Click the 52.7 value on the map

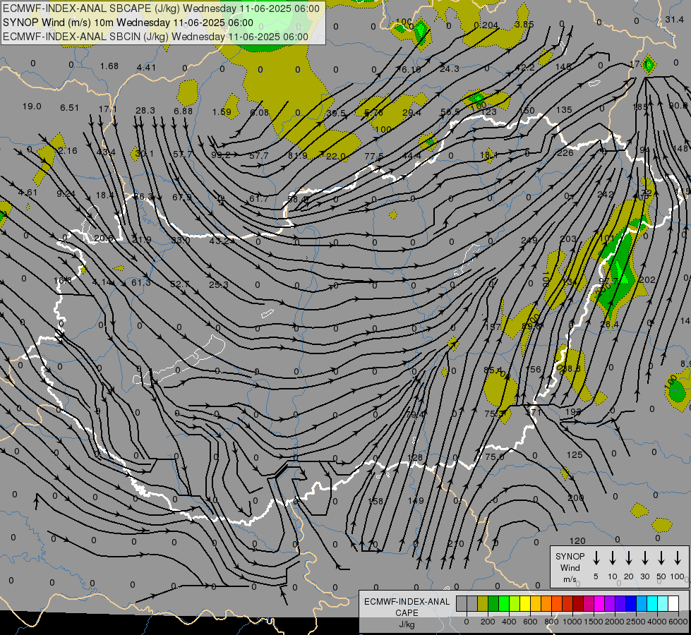[x=180, y=284]
